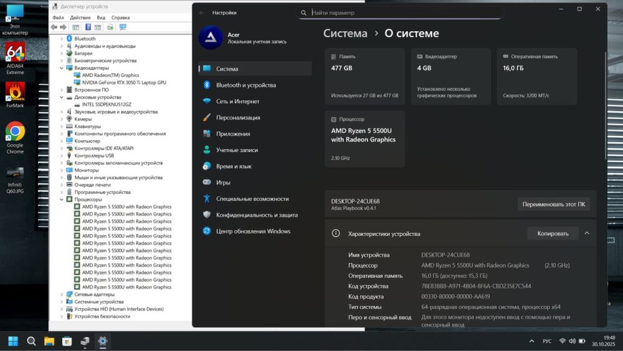This screenshot has height=351, width=623.
Task: Open Сеть и Интернет settings
Action: point(255,102)
